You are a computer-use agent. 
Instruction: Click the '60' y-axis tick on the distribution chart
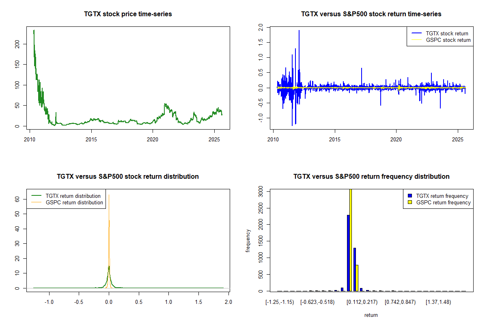pyautogui.click(x=17, y=199)
